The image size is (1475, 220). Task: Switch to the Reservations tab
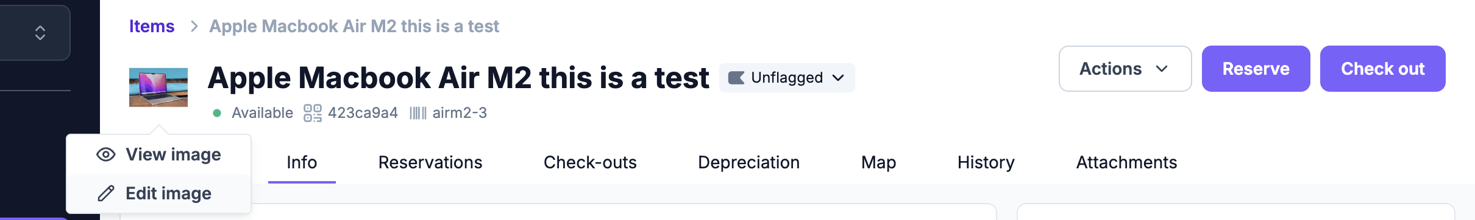point(430,162)
